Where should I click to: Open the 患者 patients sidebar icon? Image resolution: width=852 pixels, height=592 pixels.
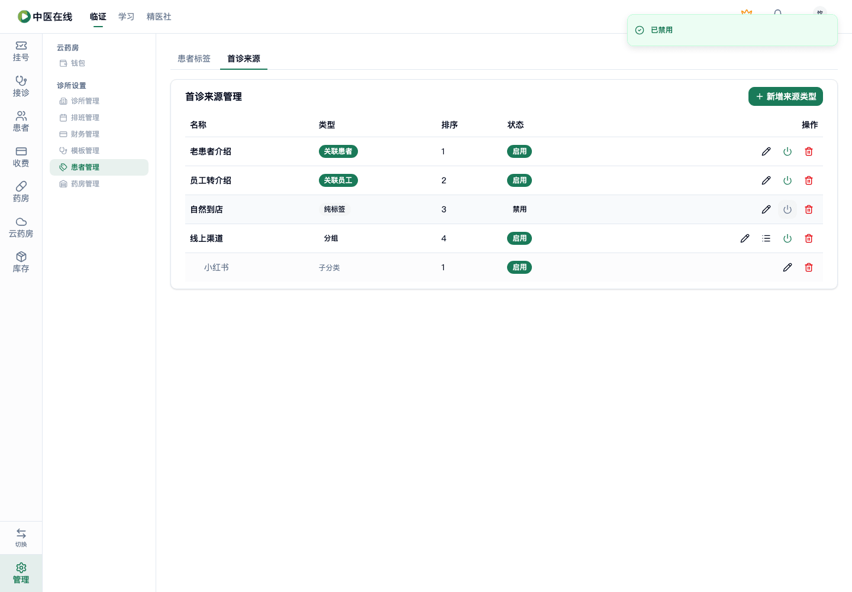coord(21,122)
